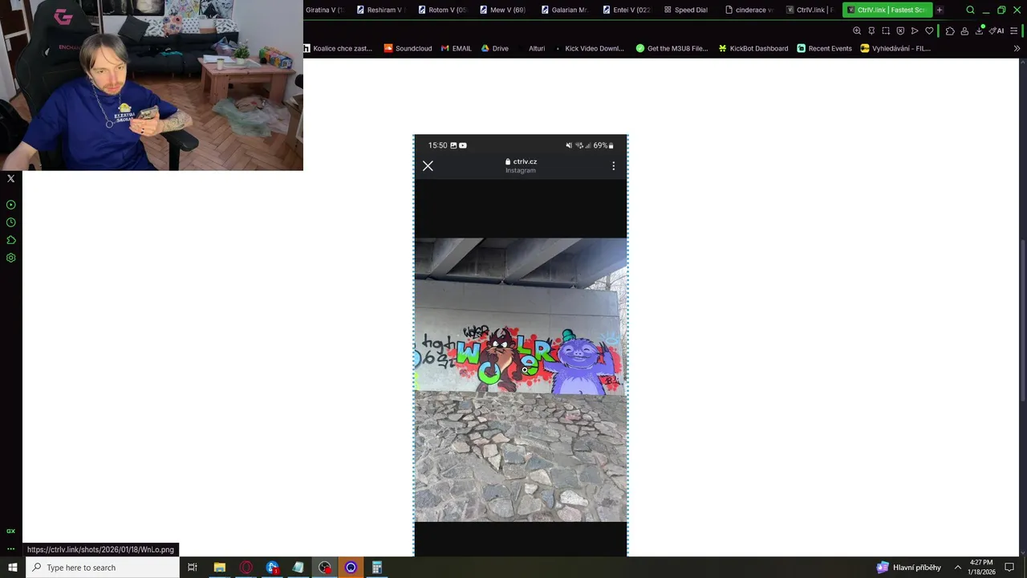
Task: Open the Soundcloud bookmark
Action: (408, 48)
